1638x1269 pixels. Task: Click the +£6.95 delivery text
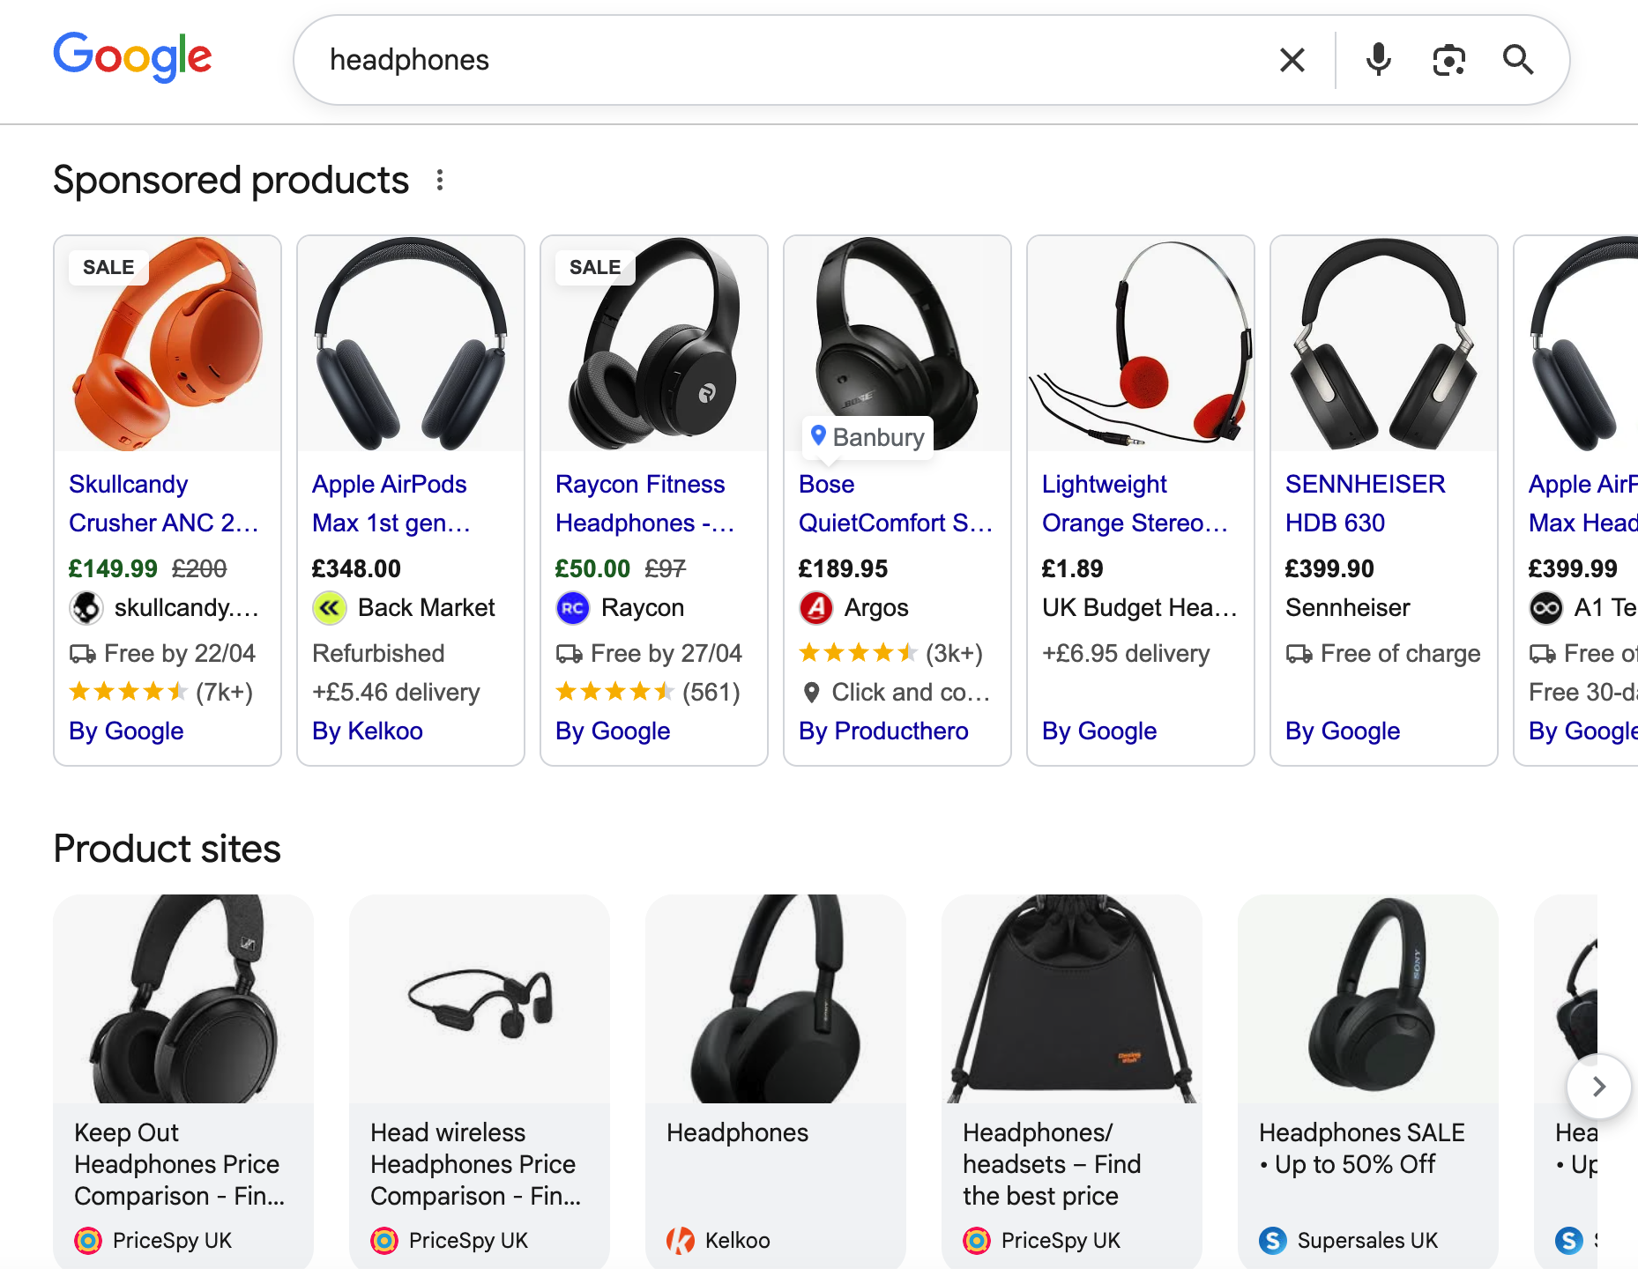pos(1126,653)
